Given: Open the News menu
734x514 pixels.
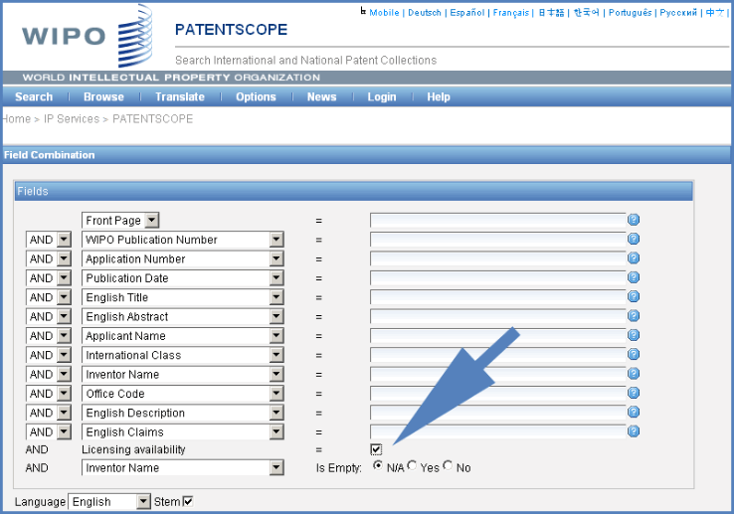Looking at the screenshot, I should (x=321, y=96).
